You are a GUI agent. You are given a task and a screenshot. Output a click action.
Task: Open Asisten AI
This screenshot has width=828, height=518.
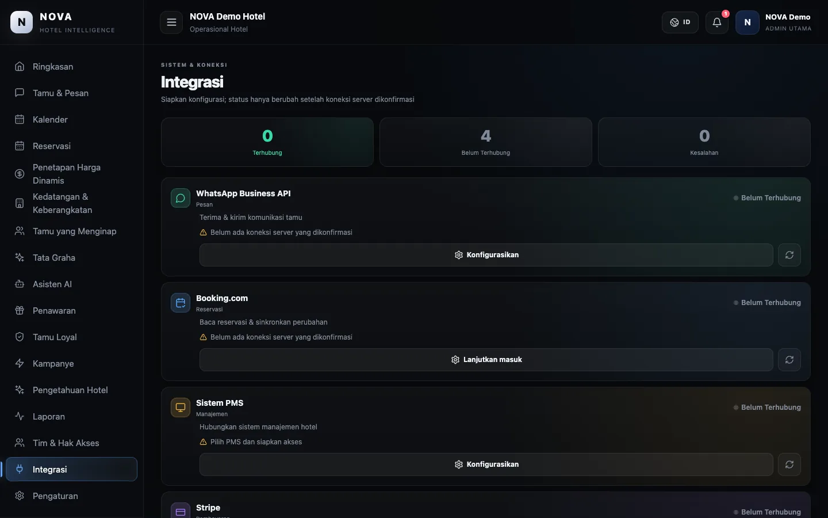[71, 284]
